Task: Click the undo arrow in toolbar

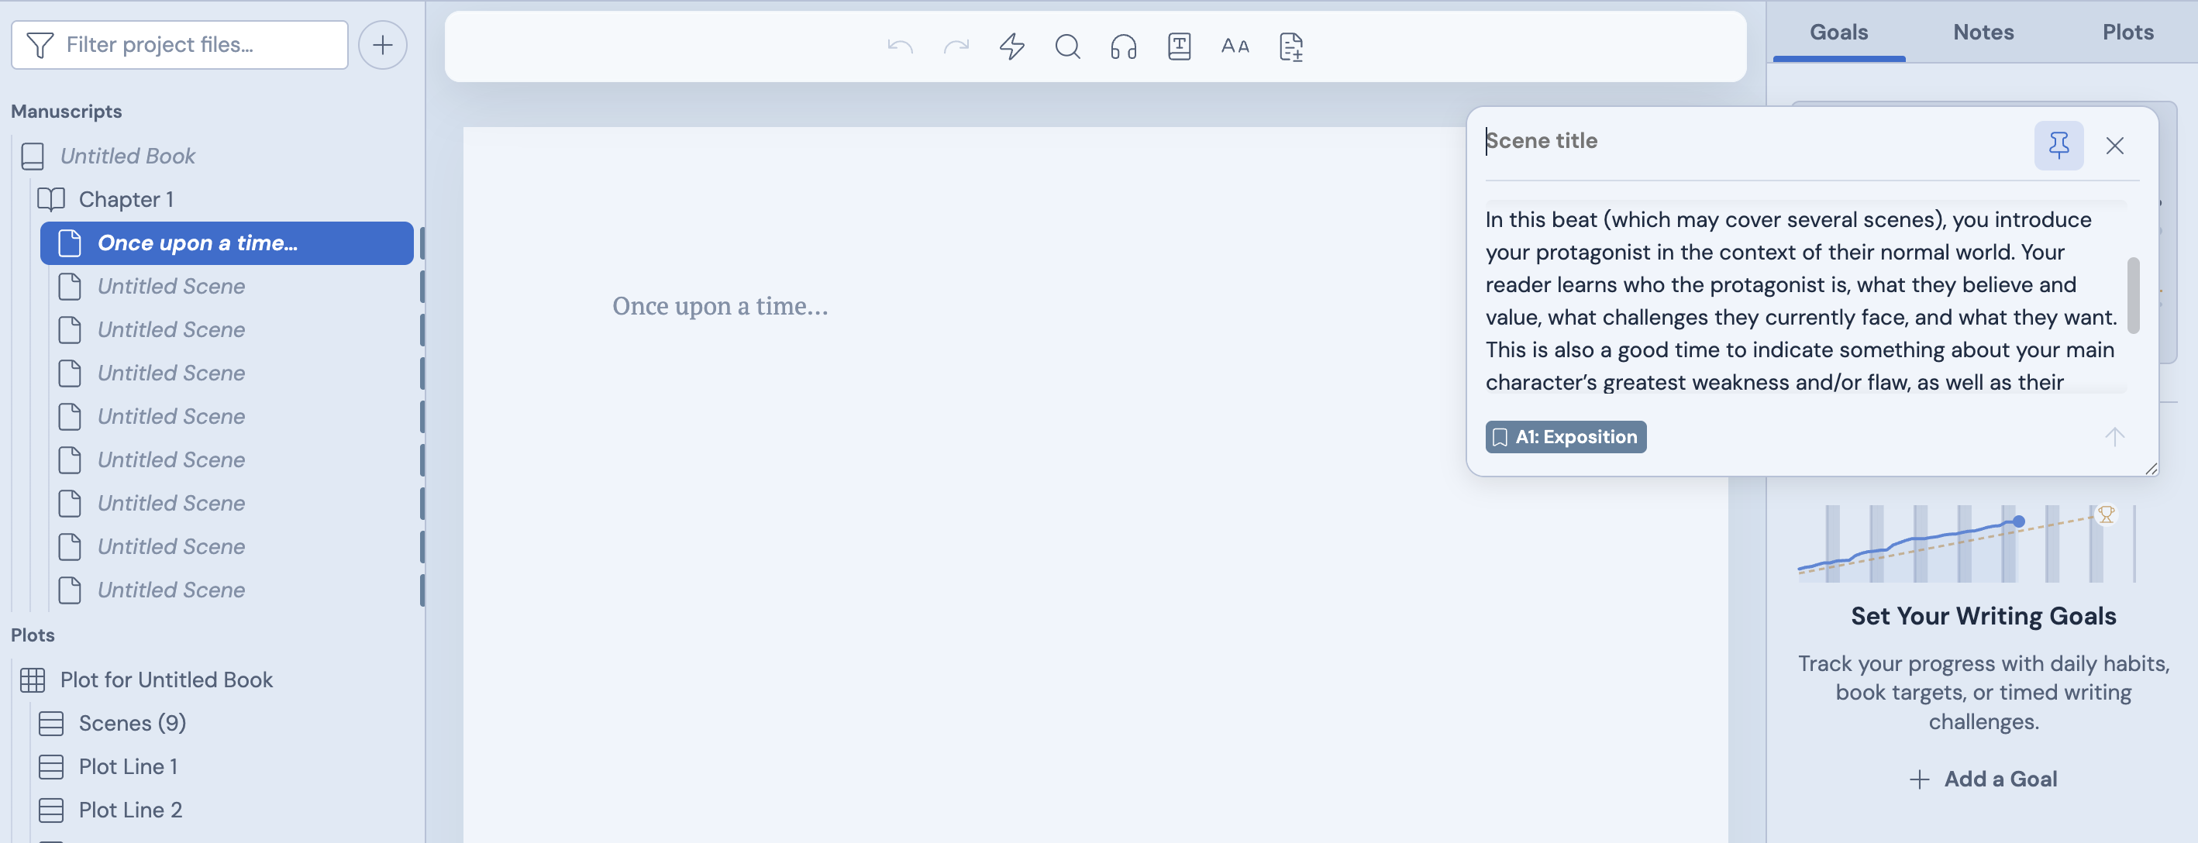Action: click(x=900, y=46)
